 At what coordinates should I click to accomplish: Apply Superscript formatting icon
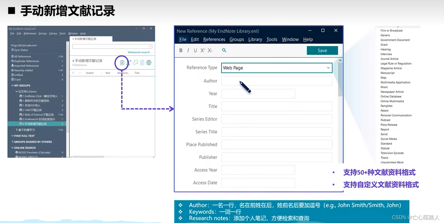coord(203,50)
